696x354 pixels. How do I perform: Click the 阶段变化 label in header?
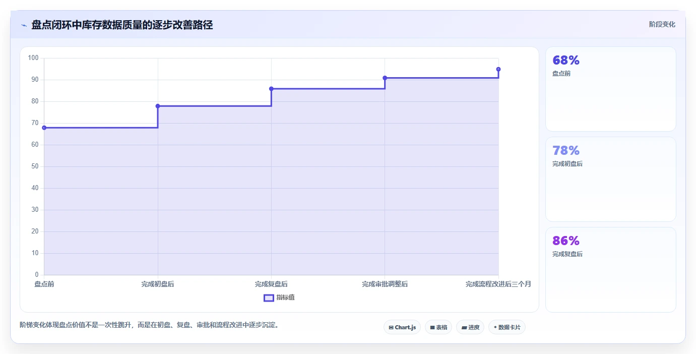(x=662, y=25)
